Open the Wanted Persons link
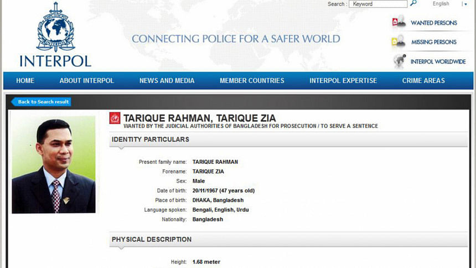The image size is (476, 268). point(433,23)
